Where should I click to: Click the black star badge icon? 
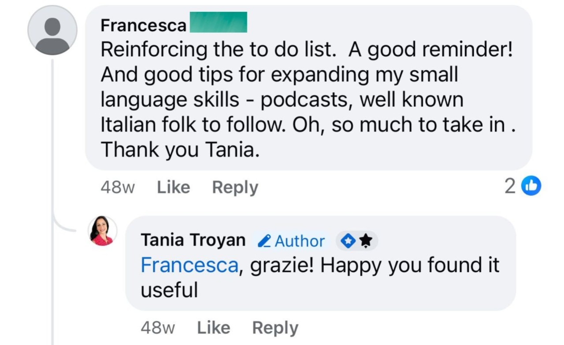click(365, 241)
